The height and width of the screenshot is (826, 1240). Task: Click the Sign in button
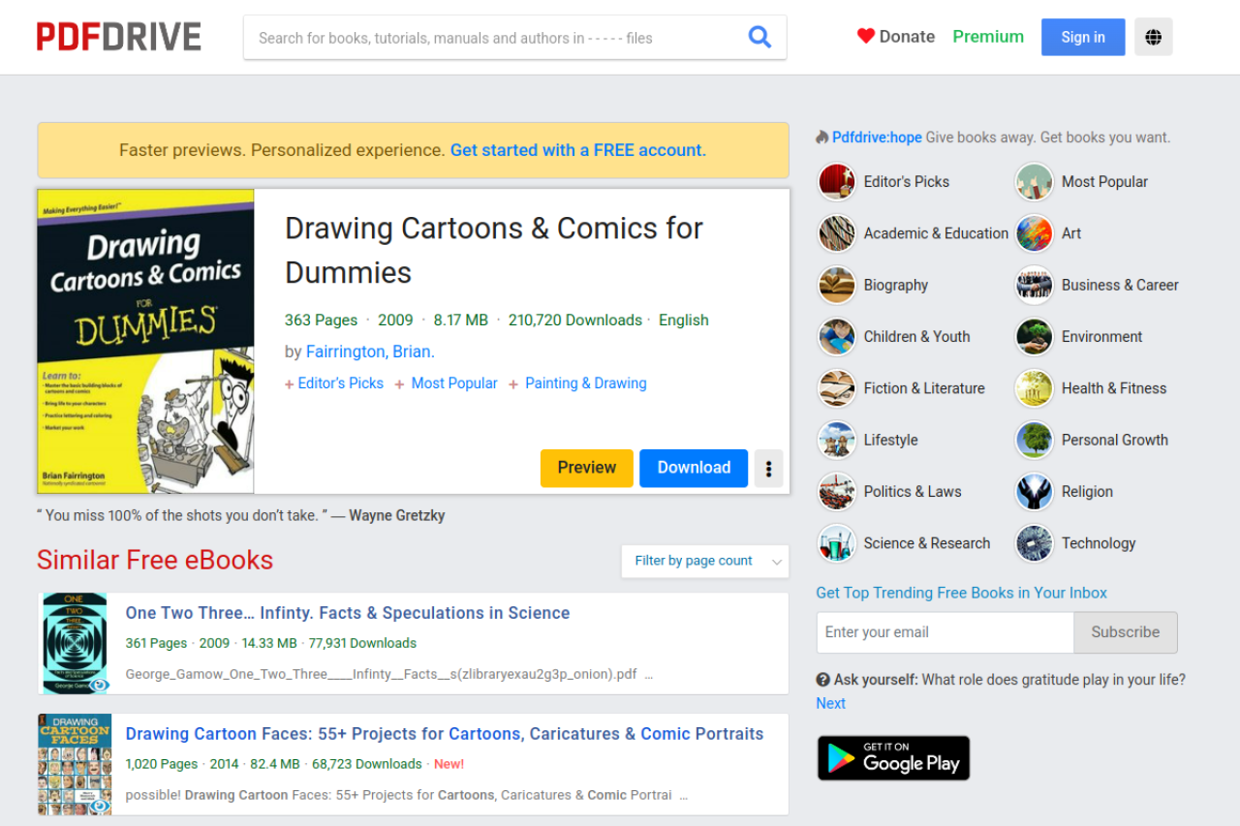click(1083, 37)
